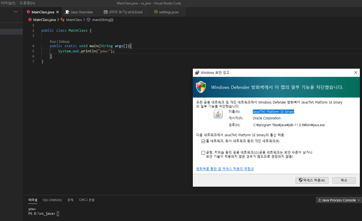Click the MainClass identifier on line 2
The width and height of the screenshot is (362, 221).
click(78, 30)
